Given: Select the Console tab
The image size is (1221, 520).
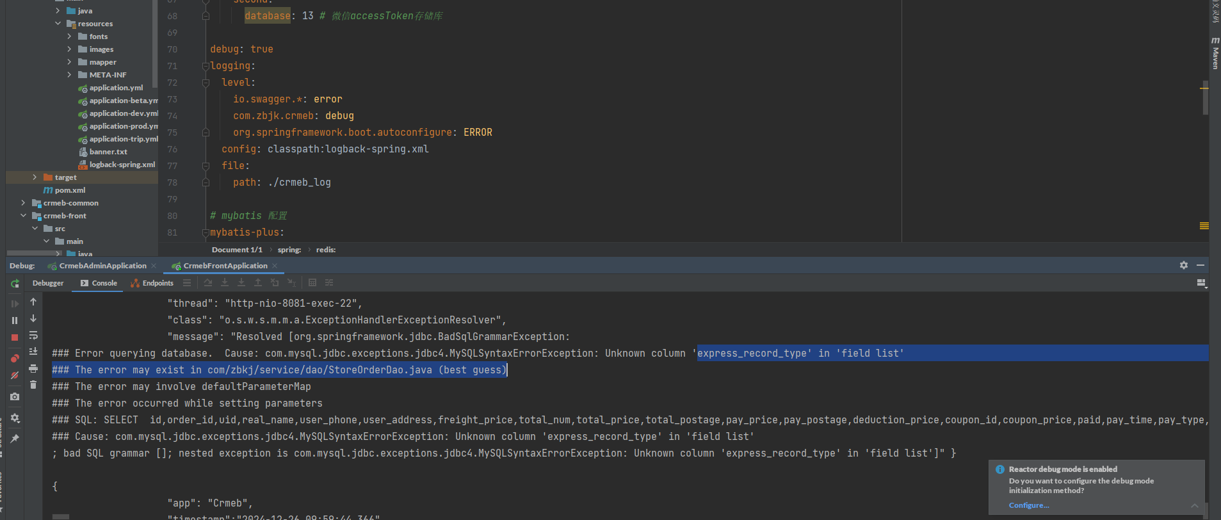Looking at the screenshot, I should tap(99, 283).
